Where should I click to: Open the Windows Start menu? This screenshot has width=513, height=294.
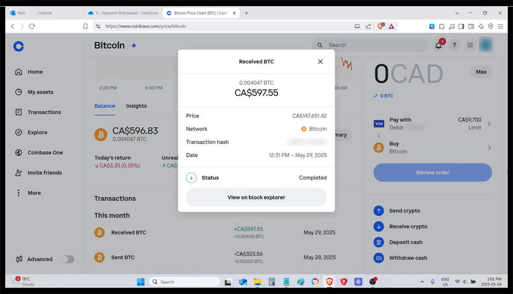pos(140,282)
